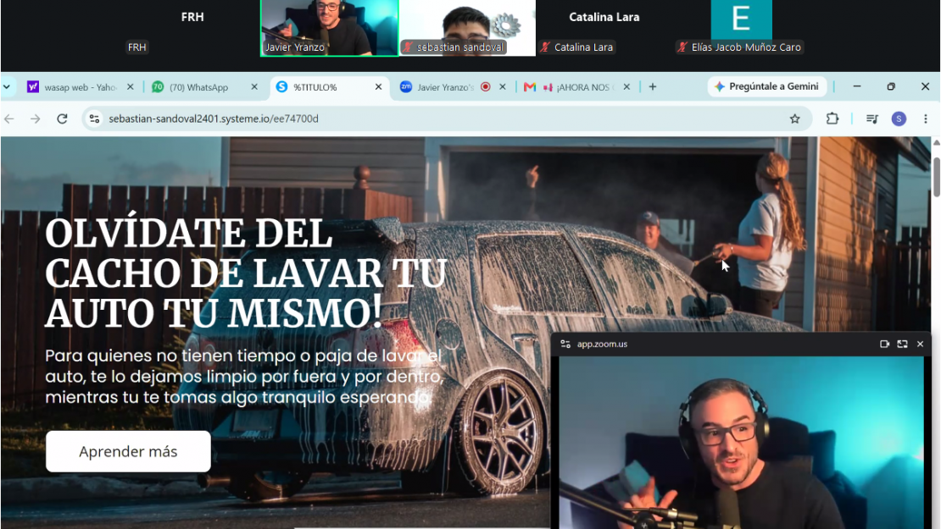Image resolution: width=941 pixels, height=529 pixels.
Task: Open the Chrome three-dot menu
Action: click(926, 118)
